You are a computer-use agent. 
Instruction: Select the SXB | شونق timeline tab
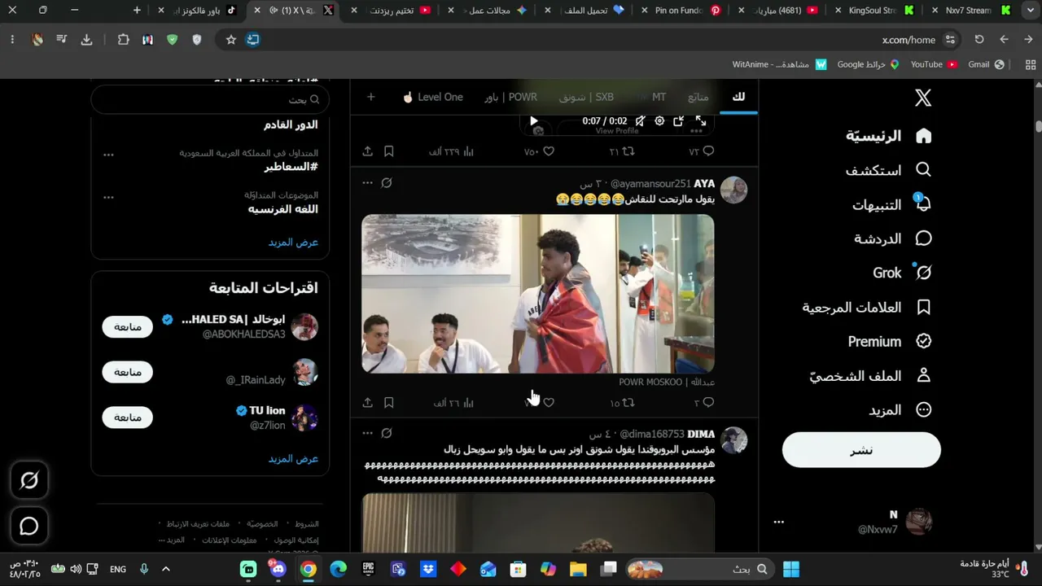pyautogui.click(x=586, y=97)
